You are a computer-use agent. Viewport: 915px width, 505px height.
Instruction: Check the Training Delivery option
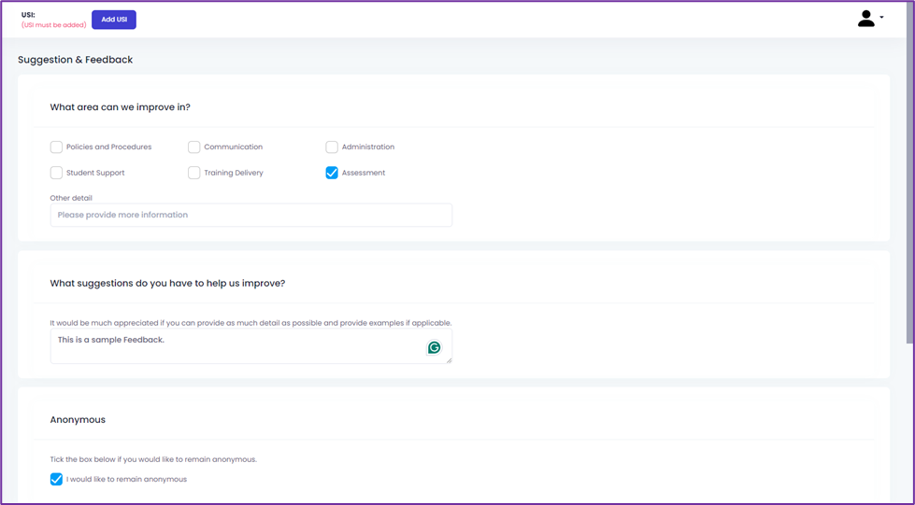(x=193, y=173)
